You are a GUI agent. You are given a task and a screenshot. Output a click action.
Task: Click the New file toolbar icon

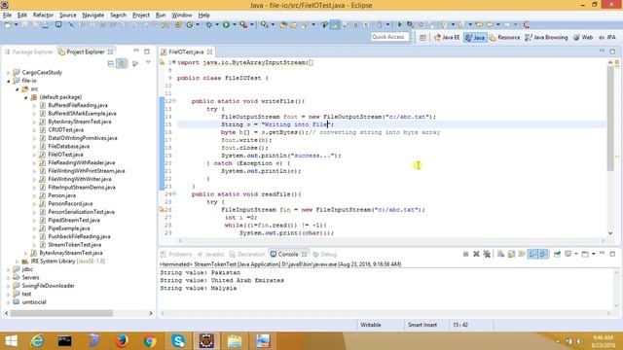8,24
